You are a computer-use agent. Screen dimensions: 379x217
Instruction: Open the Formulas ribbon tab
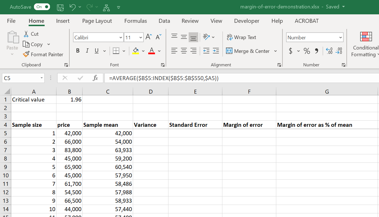(136, 21)
